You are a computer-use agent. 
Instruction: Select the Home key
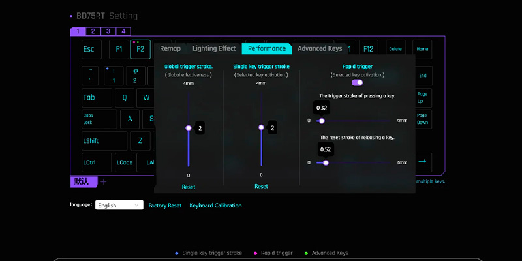point(422,50)
